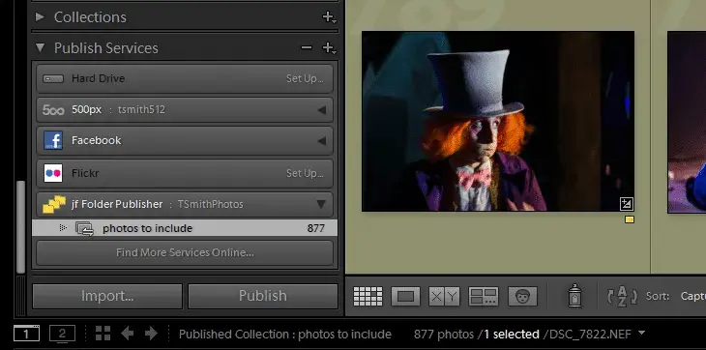The width and height of the screenshot is (706, 350).
Task: Switch to Compare XY view
Action: (444, 297)
